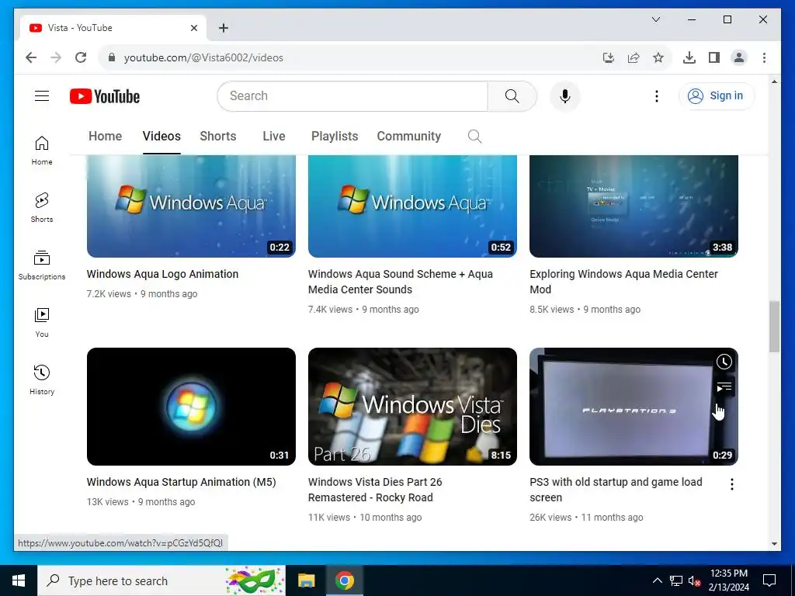The width and height of the screenshot is (795, 596).
Task: Open action menu for PS3 video
Action: point(731,484)
